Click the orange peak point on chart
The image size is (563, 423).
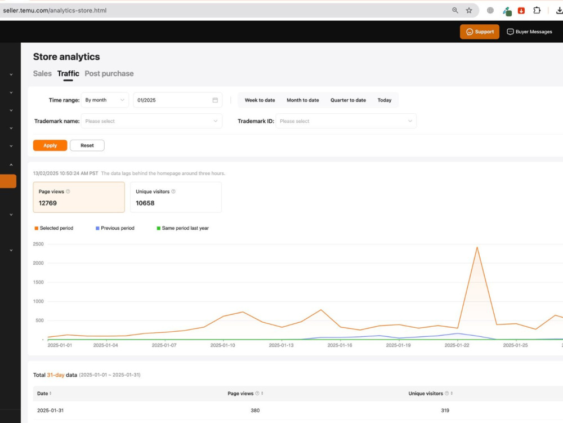click(477, 247)
